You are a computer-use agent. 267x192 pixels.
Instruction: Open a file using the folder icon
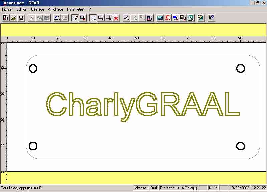pos(13,18)
